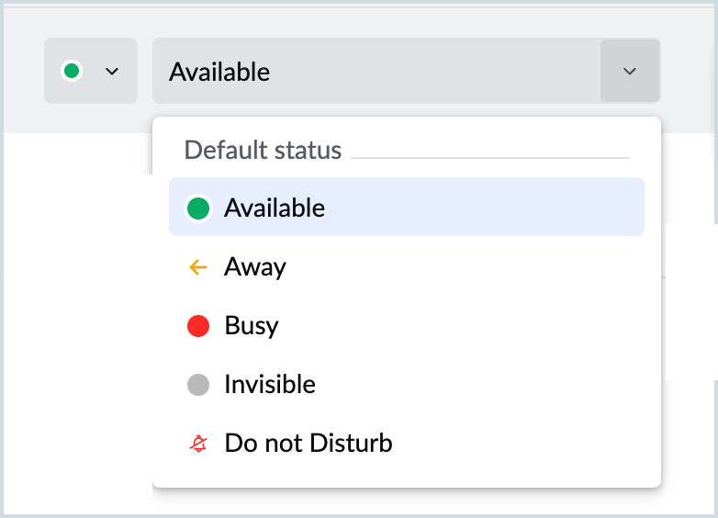This screenshot has height=518, width=718.
Task: Click the red Busy dot icon
Action: 198,326
